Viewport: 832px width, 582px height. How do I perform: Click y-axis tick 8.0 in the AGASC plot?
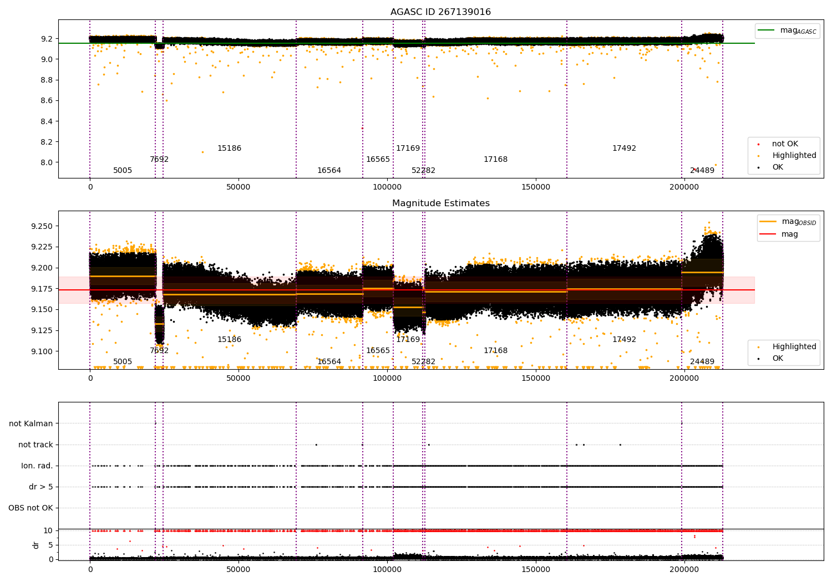[47, 162]
